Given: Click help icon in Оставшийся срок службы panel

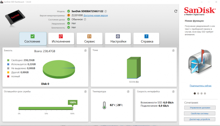Looking at the screenshot, I should click(x=86, y=92).
